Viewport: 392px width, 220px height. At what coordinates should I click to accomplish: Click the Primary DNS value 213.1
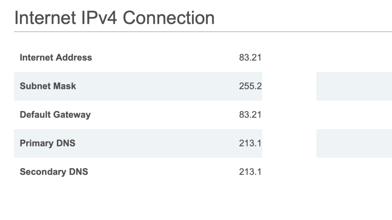[x=250, y=143]
